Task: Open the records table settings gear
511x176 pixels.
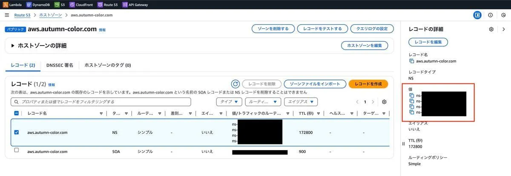Action: pos(384,102)
